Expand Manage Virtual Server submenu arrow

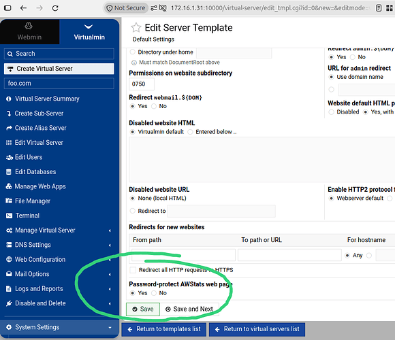click(x=110, y=231)
